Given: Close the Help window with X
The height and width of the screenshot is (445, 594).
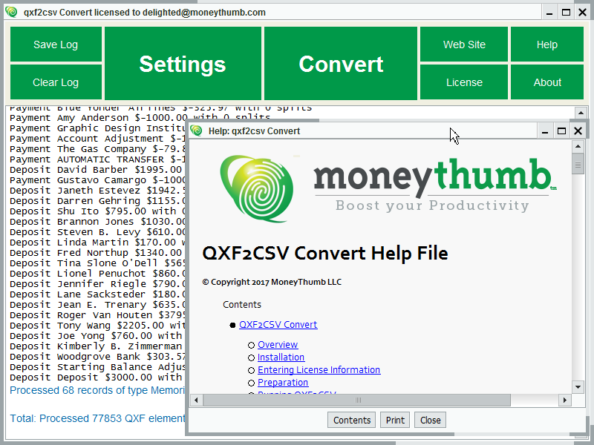Looking at the screenshot, I should pos(578,131).
